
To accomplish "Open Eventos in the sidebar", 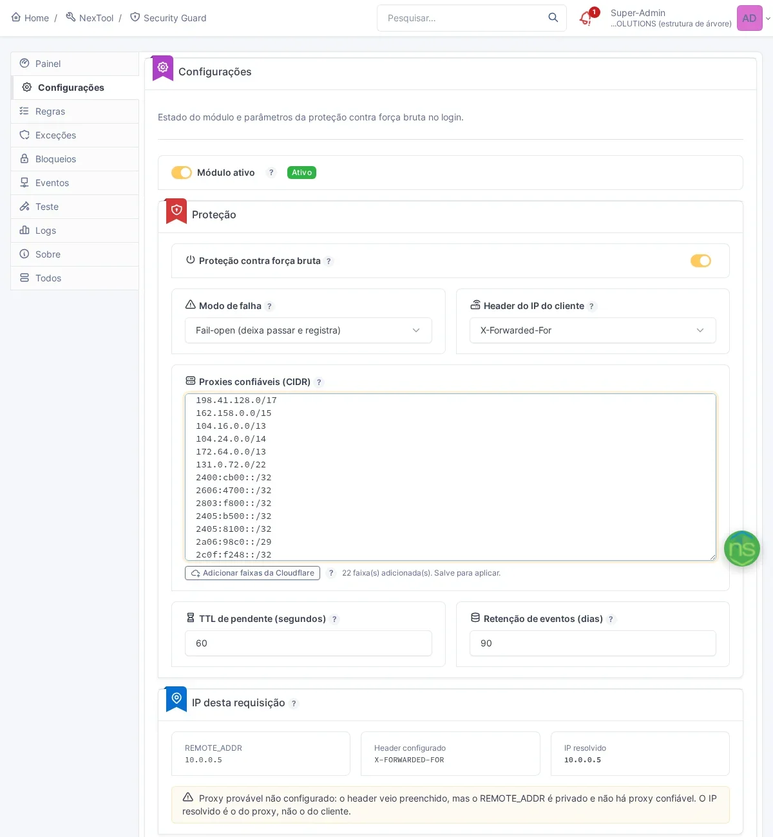I will coord(75,183).
